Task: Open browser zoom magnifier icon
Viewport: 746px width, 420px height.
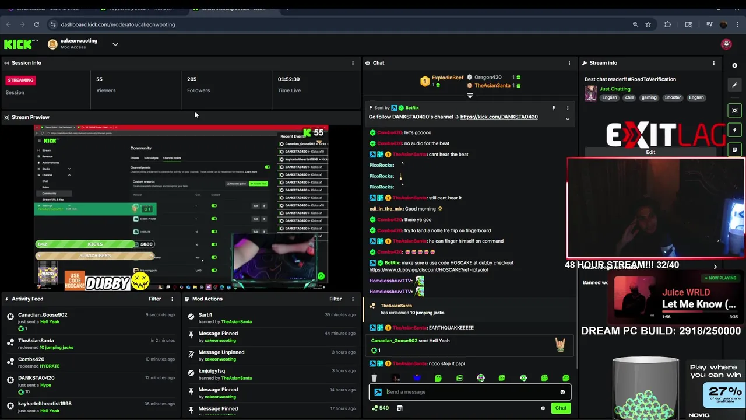Action: (635, 24)
